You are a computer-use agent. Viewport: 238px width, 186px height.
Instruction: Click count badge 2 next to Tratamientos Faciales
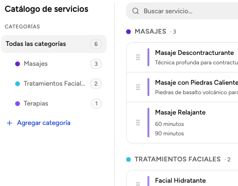(x=96, y=84)
